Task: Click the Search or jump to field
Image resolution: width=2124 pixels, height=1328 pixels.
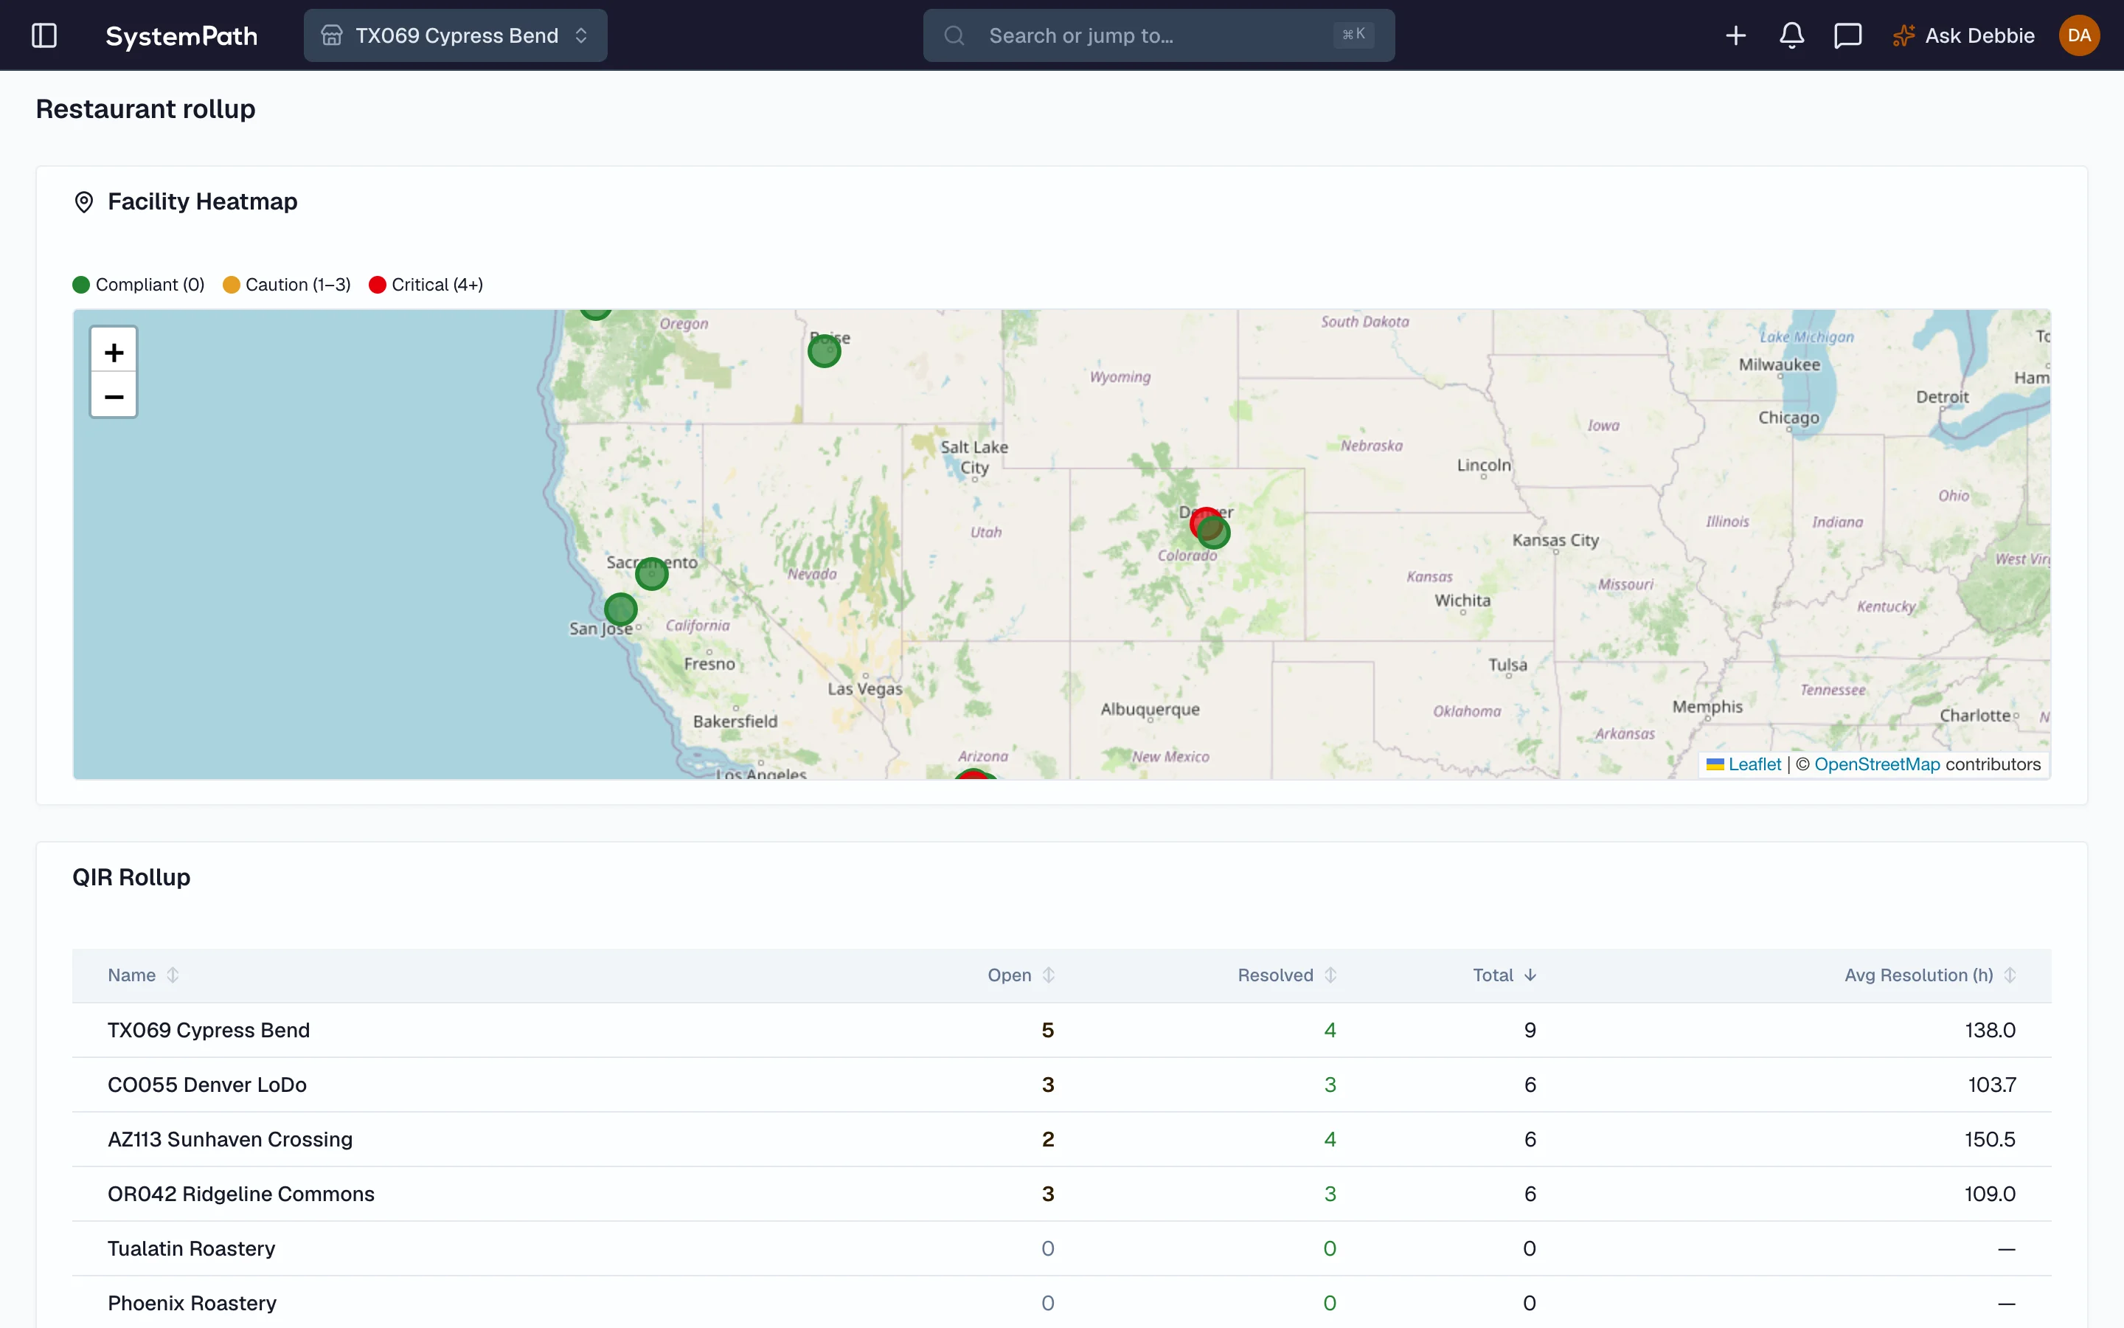Action: click(1158, 35)
